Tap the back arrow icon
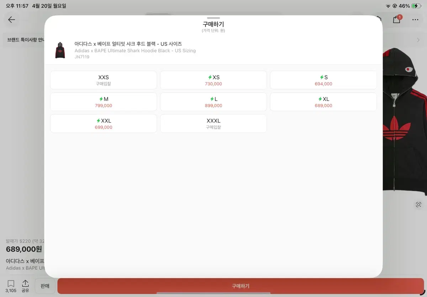Viewport: 427px width, 297px height. pyautogui.click(x=12, y=20)
